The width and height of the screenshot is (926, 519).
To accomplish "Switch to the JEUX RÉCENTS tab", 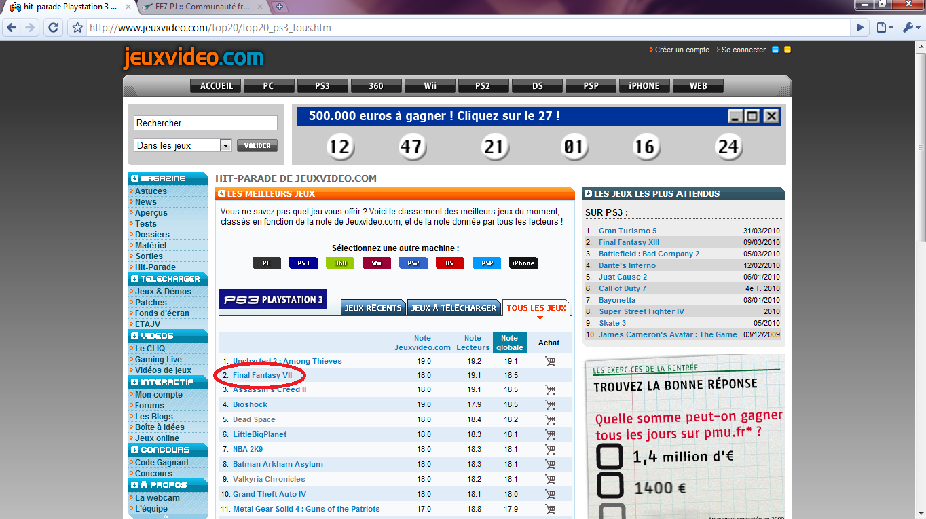I will pyautogui.click(x=373, y=308).
